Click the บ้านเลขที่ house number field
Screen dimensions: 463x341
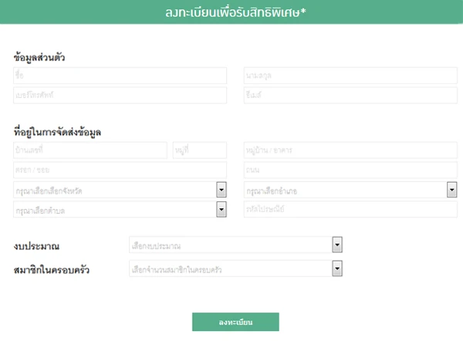point(90,150)
